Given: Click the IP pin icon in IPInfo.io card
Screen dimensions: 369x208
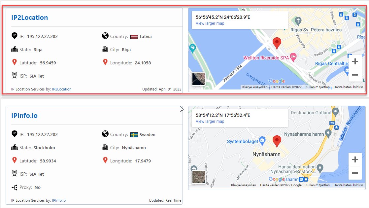Looking at the screenshot, I should 14,134.
